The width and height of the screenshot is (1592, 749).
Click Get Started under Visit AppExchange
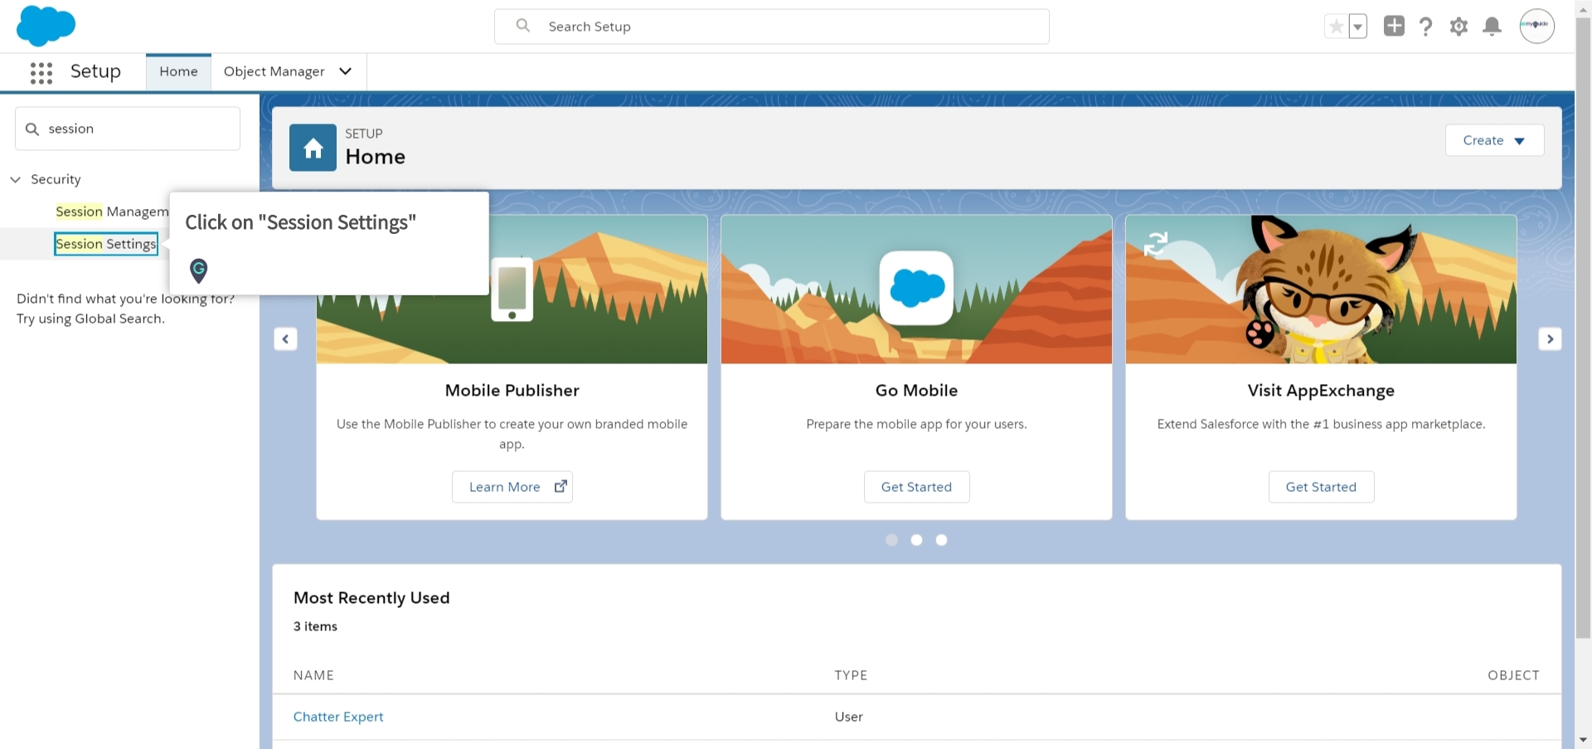(1321, 487)
